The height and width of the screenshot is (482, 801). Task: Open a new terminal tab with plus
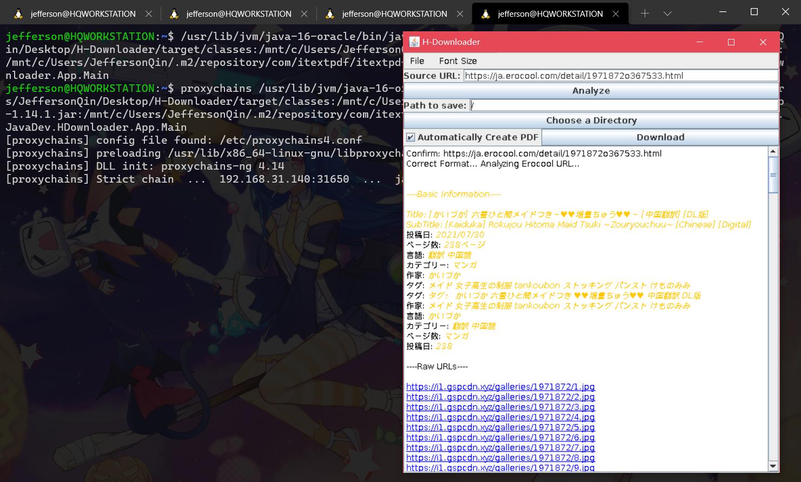645,14
